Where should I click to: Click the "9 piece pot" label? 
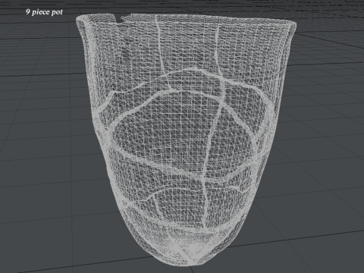(x=44, y=12)
